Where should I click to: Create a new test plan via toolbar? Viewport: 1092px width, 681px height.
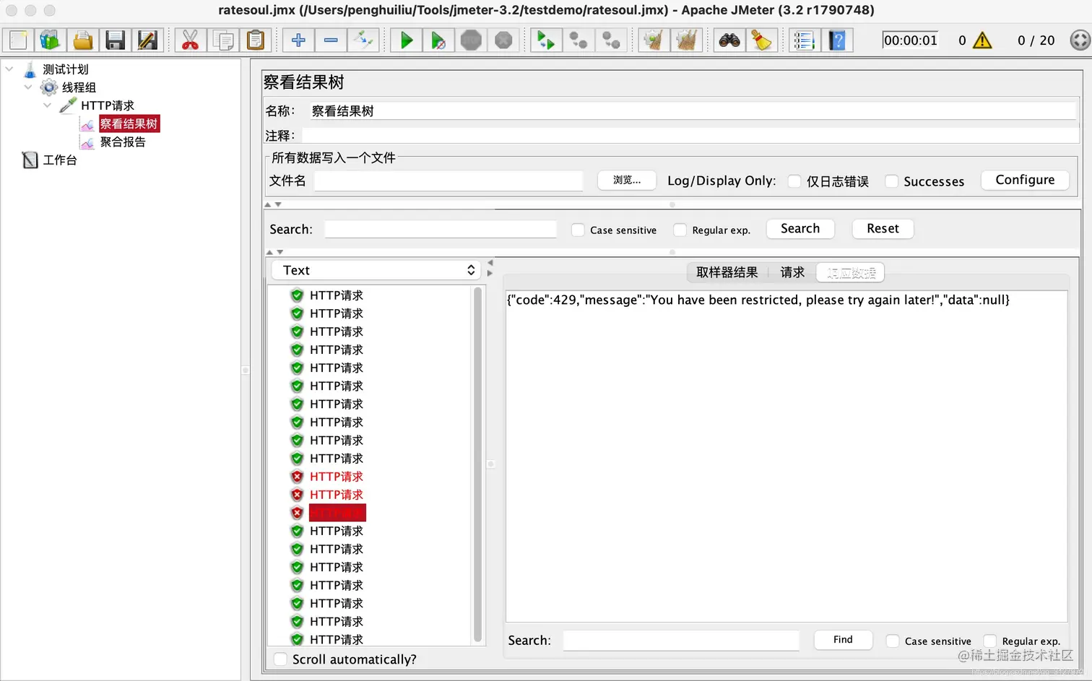click(x=18, y=40)
